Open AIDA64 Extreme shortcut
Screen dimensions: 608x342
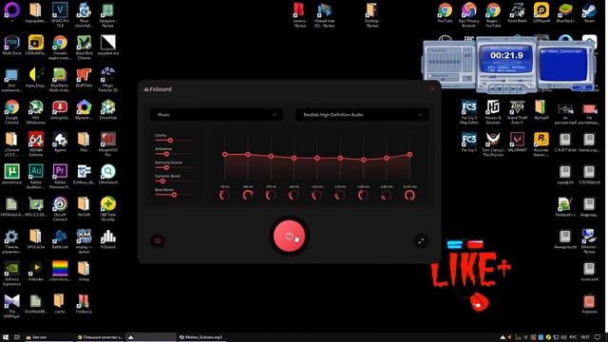click(x=36, y=143)
